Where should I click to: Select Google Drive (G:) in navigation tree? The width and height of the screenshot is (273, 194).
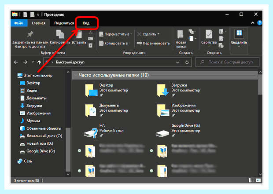(37, 151)
